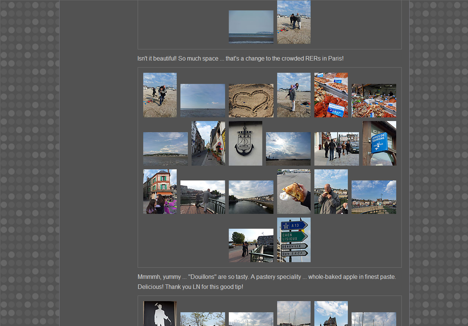468x326 pixels.
Task: View the wide seafood market stall photo
Action: [x=374, y=100]
